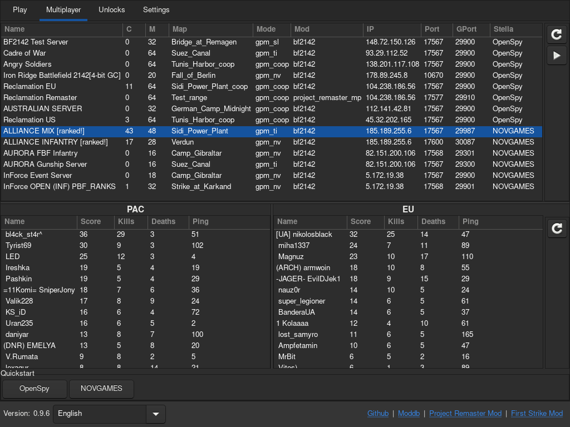Sort servers by IP column
Viewport: 570px width, 427px height.
point(392,29)
